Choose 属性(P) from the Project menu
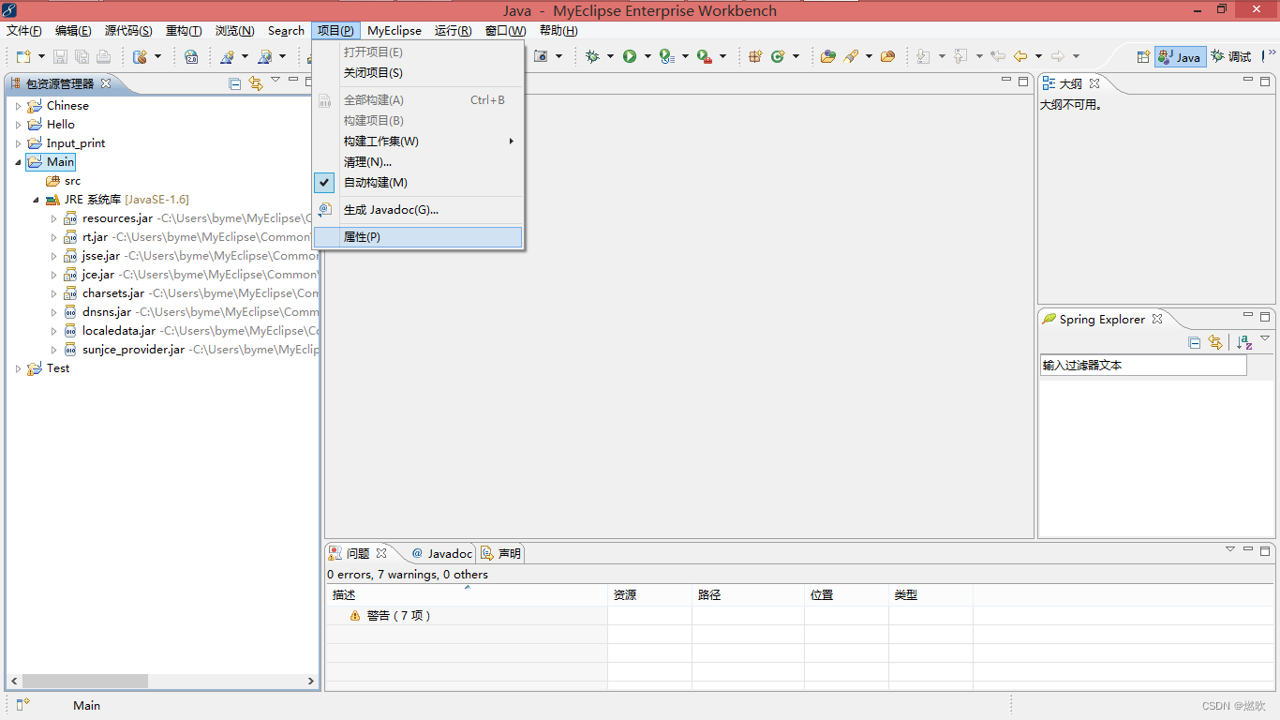Image resolution: width=1280 pixels, height=720 pixels. click(418, 237)
